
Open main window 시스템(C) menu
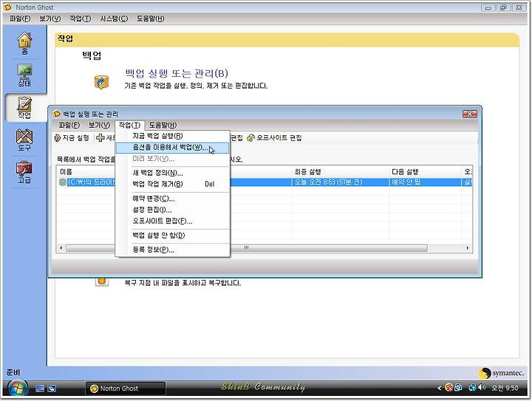[x=114, y=18]
